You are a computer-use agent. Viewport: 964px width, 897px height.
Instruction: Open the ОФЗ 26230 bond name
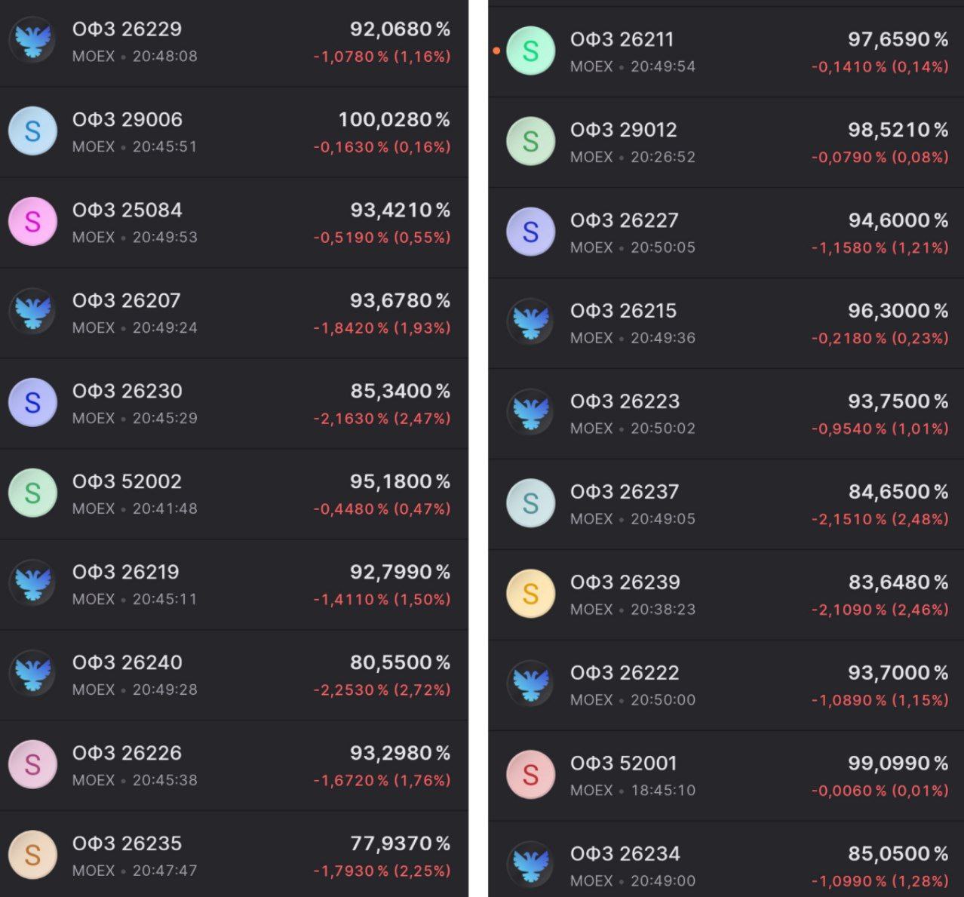coord(127,391)
